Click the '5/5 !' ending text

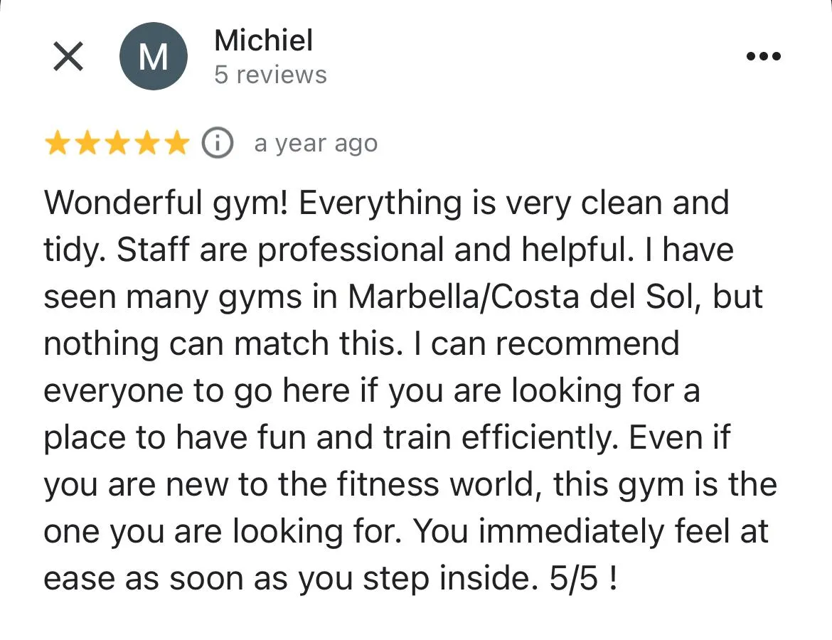coord(583,578)
